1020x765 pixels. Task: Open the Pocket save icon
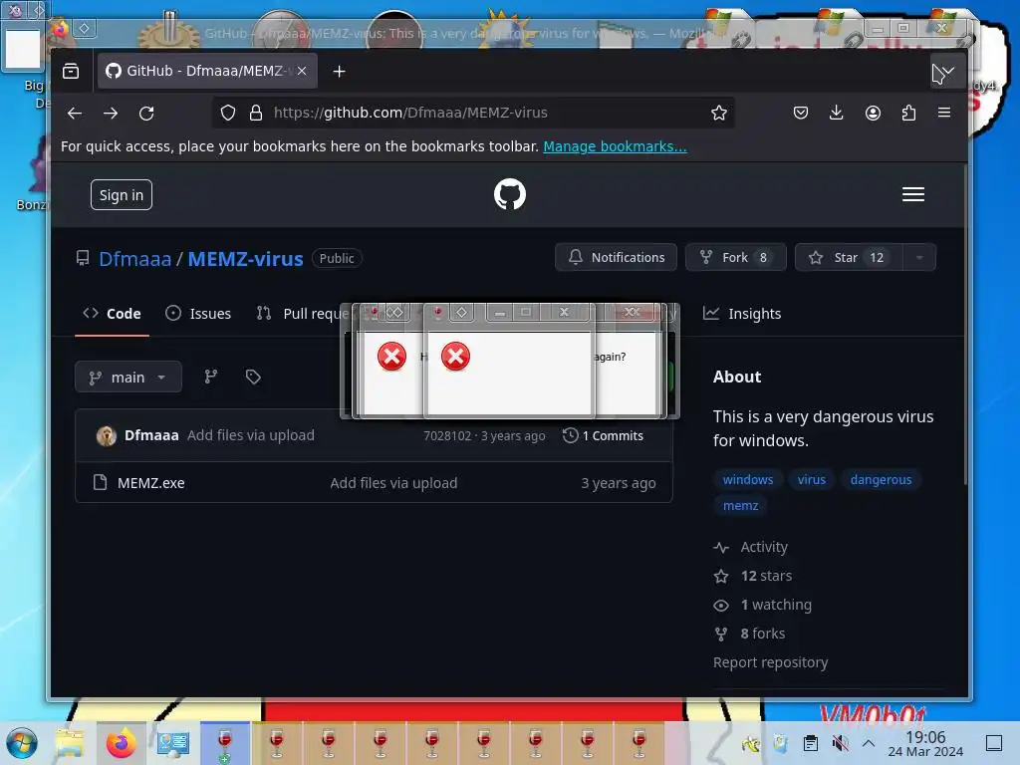point(801,113)
